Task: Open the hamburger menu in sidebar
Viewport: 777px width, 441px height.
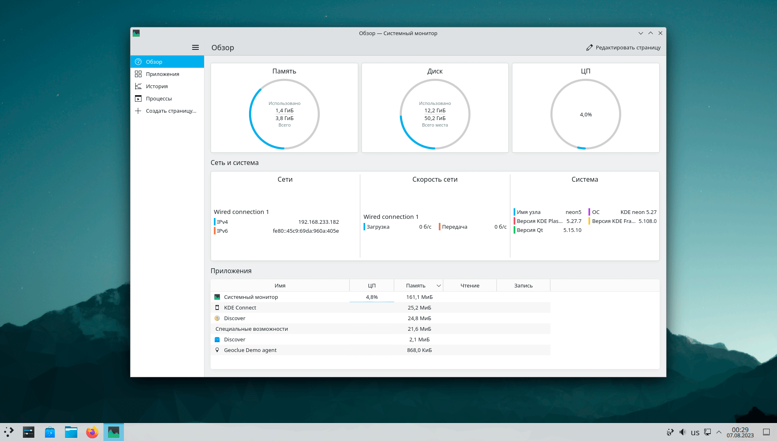Action: click(195, 47)
